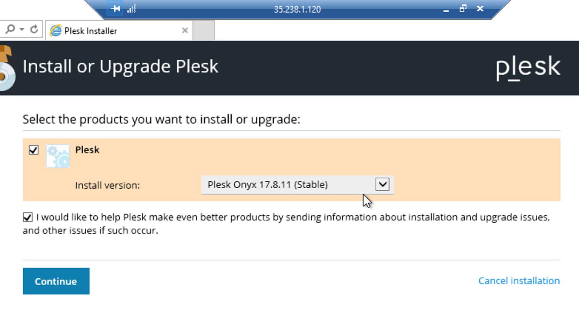
Task: Click the 35.238.1.120 connection bar title
Action: (x=297, y=9)
